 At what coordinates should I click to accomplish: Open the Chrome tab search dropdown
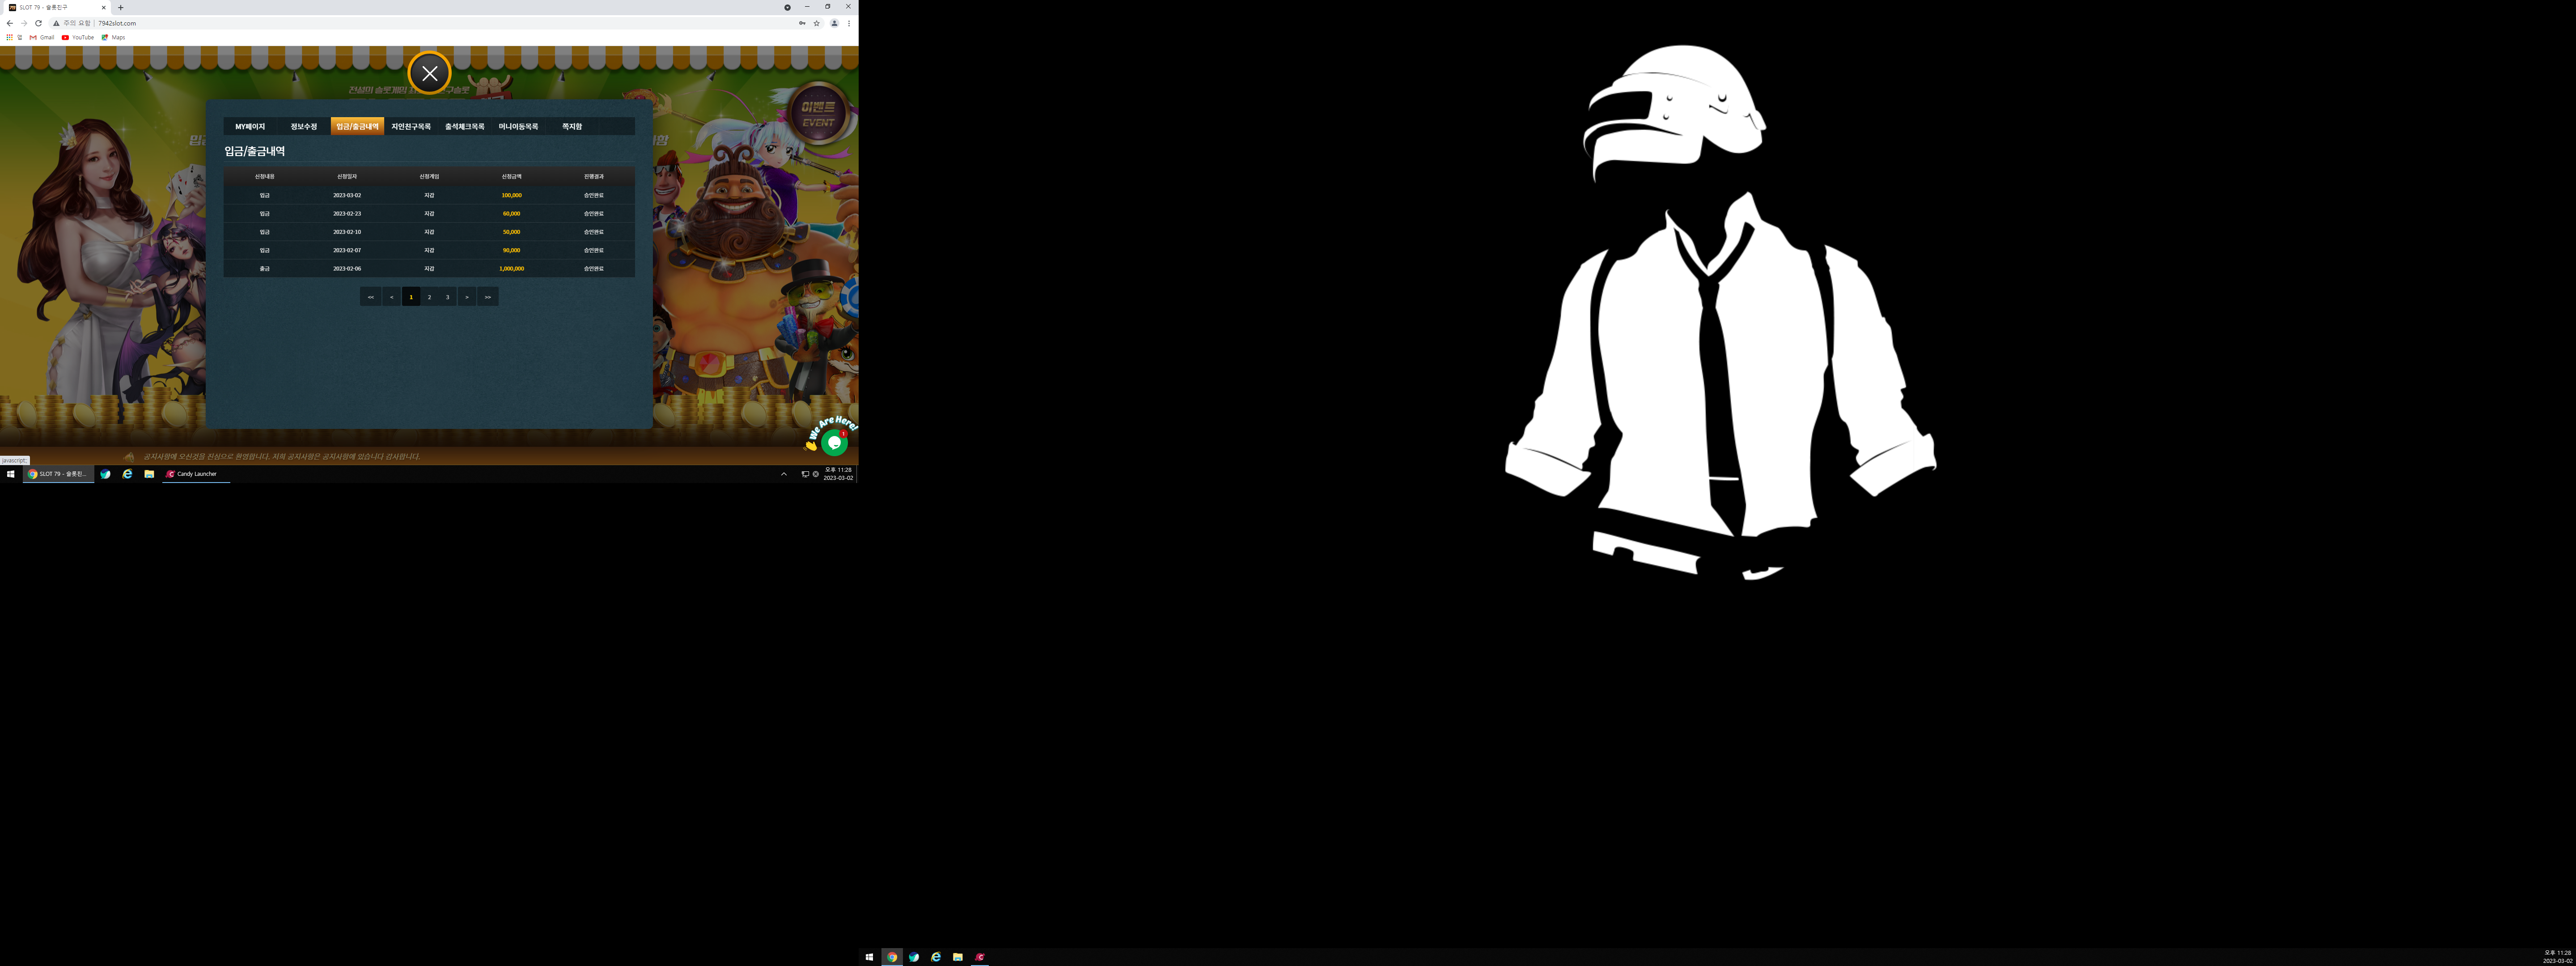(787, 7)
